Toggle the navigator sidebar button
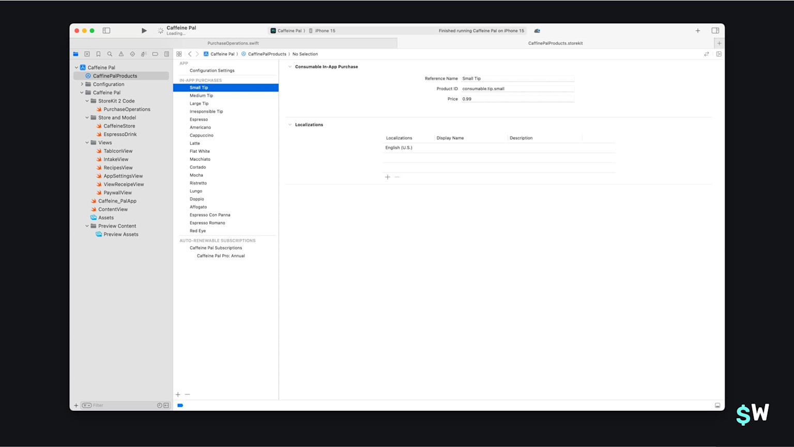The width and height of the screenshot is (794, 447). pos(106,30)
